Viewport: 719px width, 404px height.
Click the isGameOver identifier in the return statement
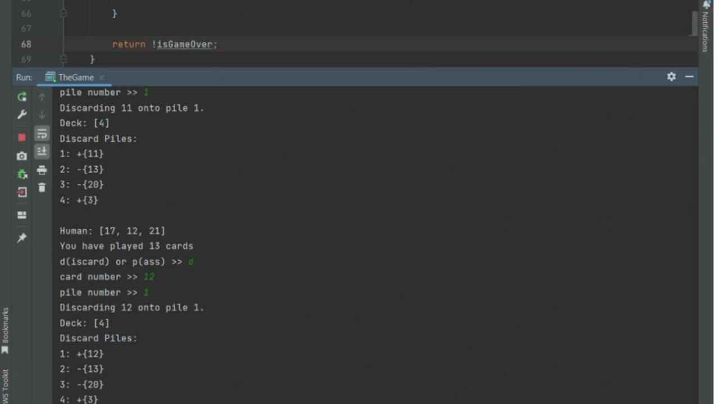(185, 44)
